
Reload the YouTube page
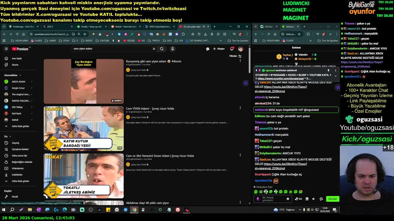[17, 34]
